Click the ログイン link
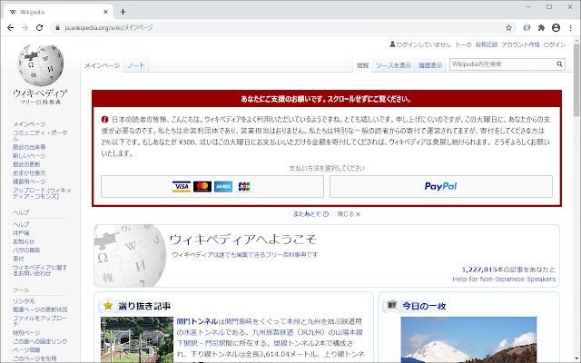The image size is (581, 363). [x=555, y=44]
